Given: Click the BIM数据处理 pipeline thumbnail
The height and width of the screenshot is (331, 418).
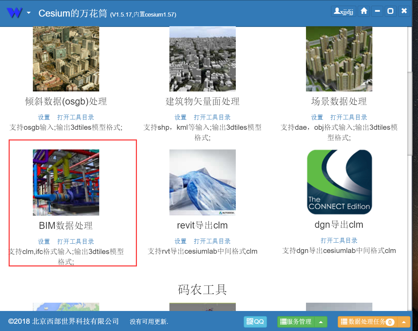Looking at the screenshot, I should click(x=66, y=182).
